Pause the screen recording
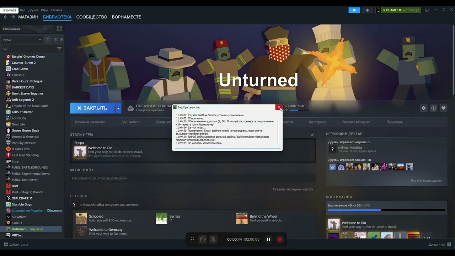 [x=268, y=239]
